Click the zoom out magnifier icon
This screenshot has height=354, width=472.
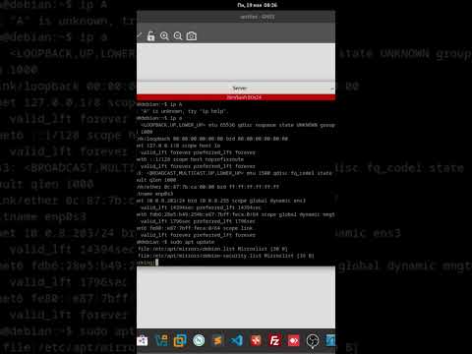point(178,36)
